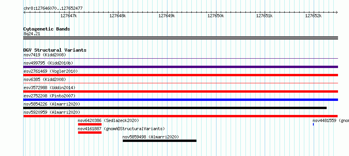The image size is (349, 156).
Task: Select short red bar under nsv6420386
Action: tap(90, 124)
